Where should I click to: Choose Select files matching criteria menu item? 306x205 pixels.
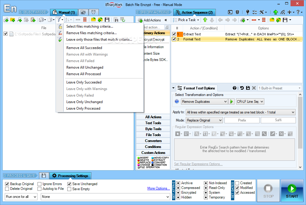[90, 26]
